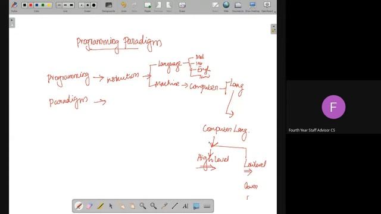Set the medium line width
Screen dimensions: 381x214
pos(65,5)
